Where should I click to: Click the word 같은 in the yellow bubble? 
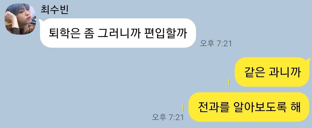coord(255,72)
